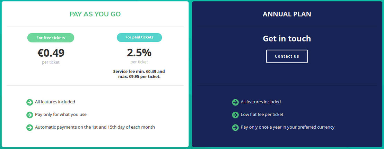Screen dimensions: 384x149
Task: Click arrow icon beside 'Pay only once a year'
Action: tap(236, 127)
